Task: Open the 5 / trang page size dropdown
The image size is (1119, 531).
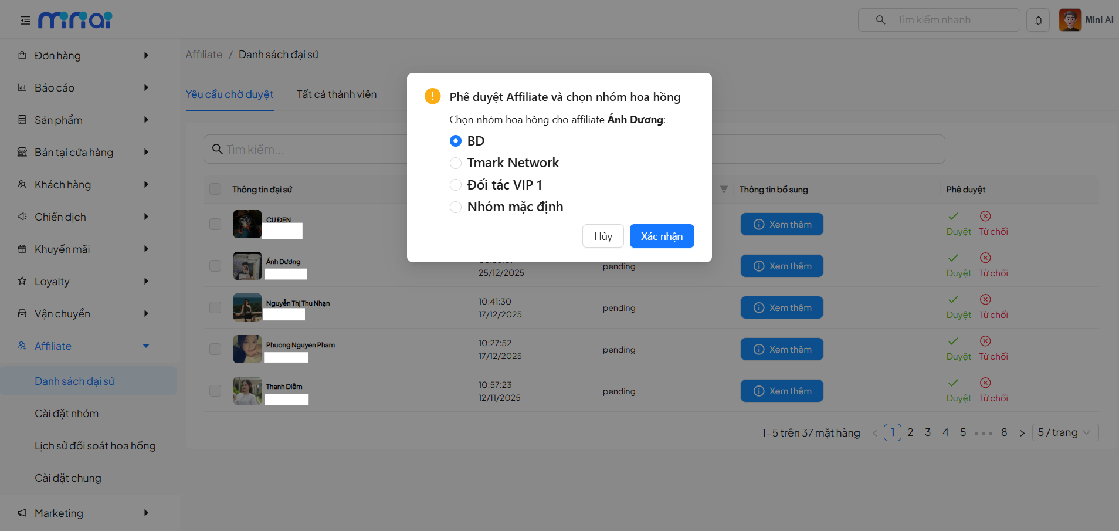Action: tap(1064, 433)
